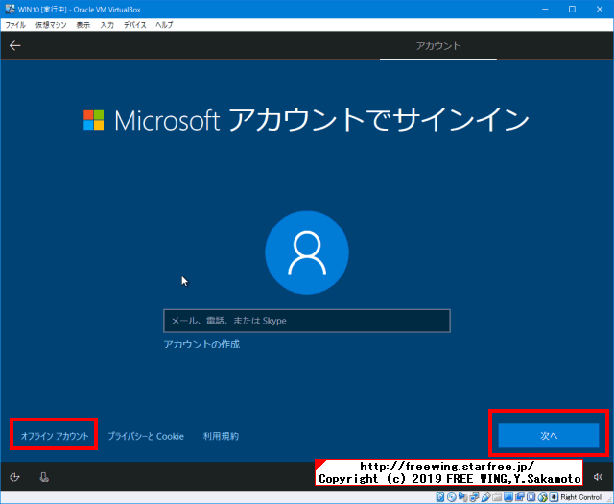Click the microphone icon in the bottom bar
614x504 pixels.
tap(44, 477)
